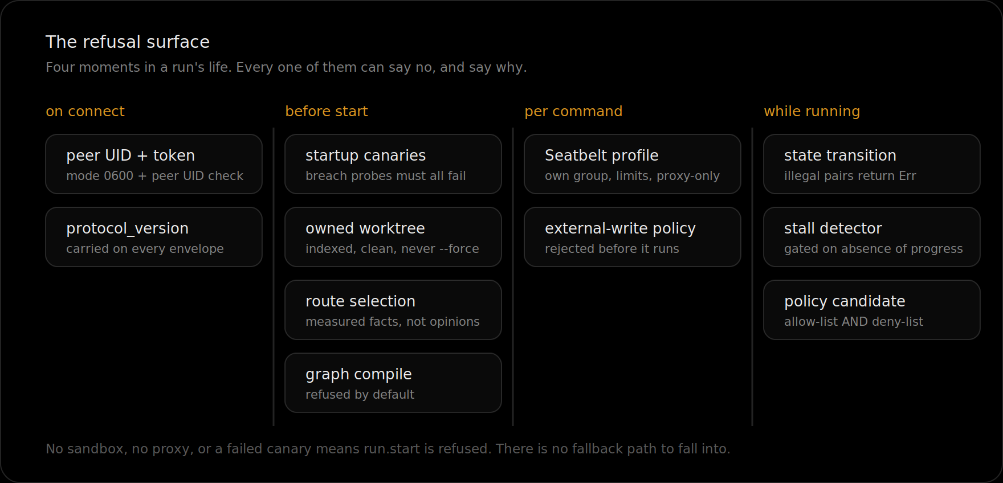
Task: Choose the route selection card
Action: (393, 310)
